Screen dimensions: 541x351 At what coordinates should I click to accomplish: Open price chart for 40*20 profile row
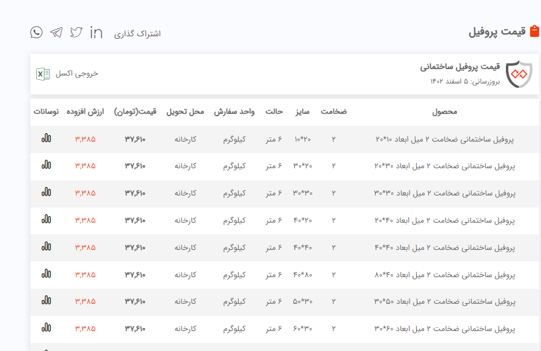point(46,219)
